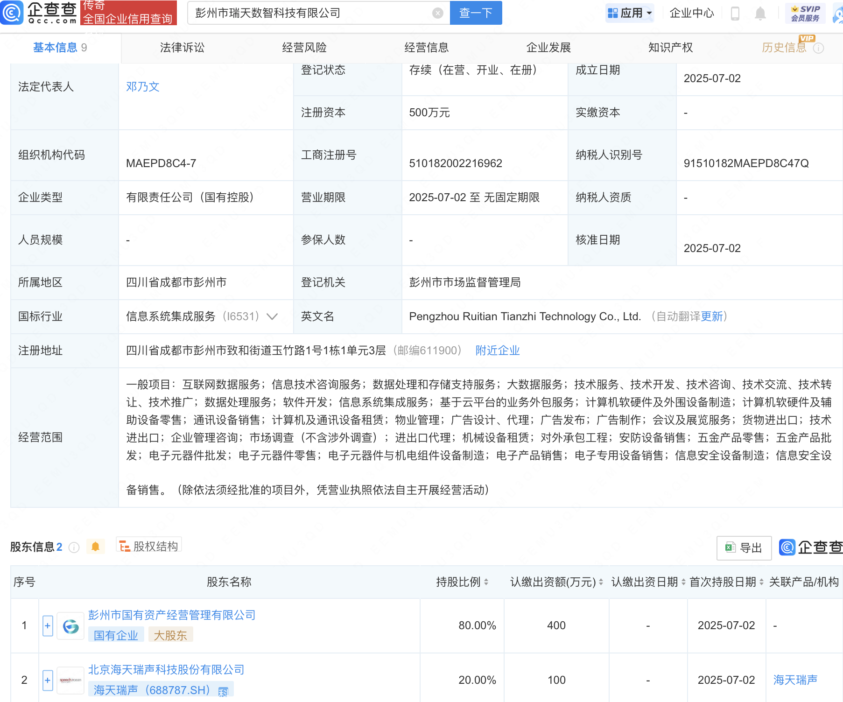The height and width of the screenshot is (702, 843).
Task: Expand the first shareholder row
Action: coord(48,626)
